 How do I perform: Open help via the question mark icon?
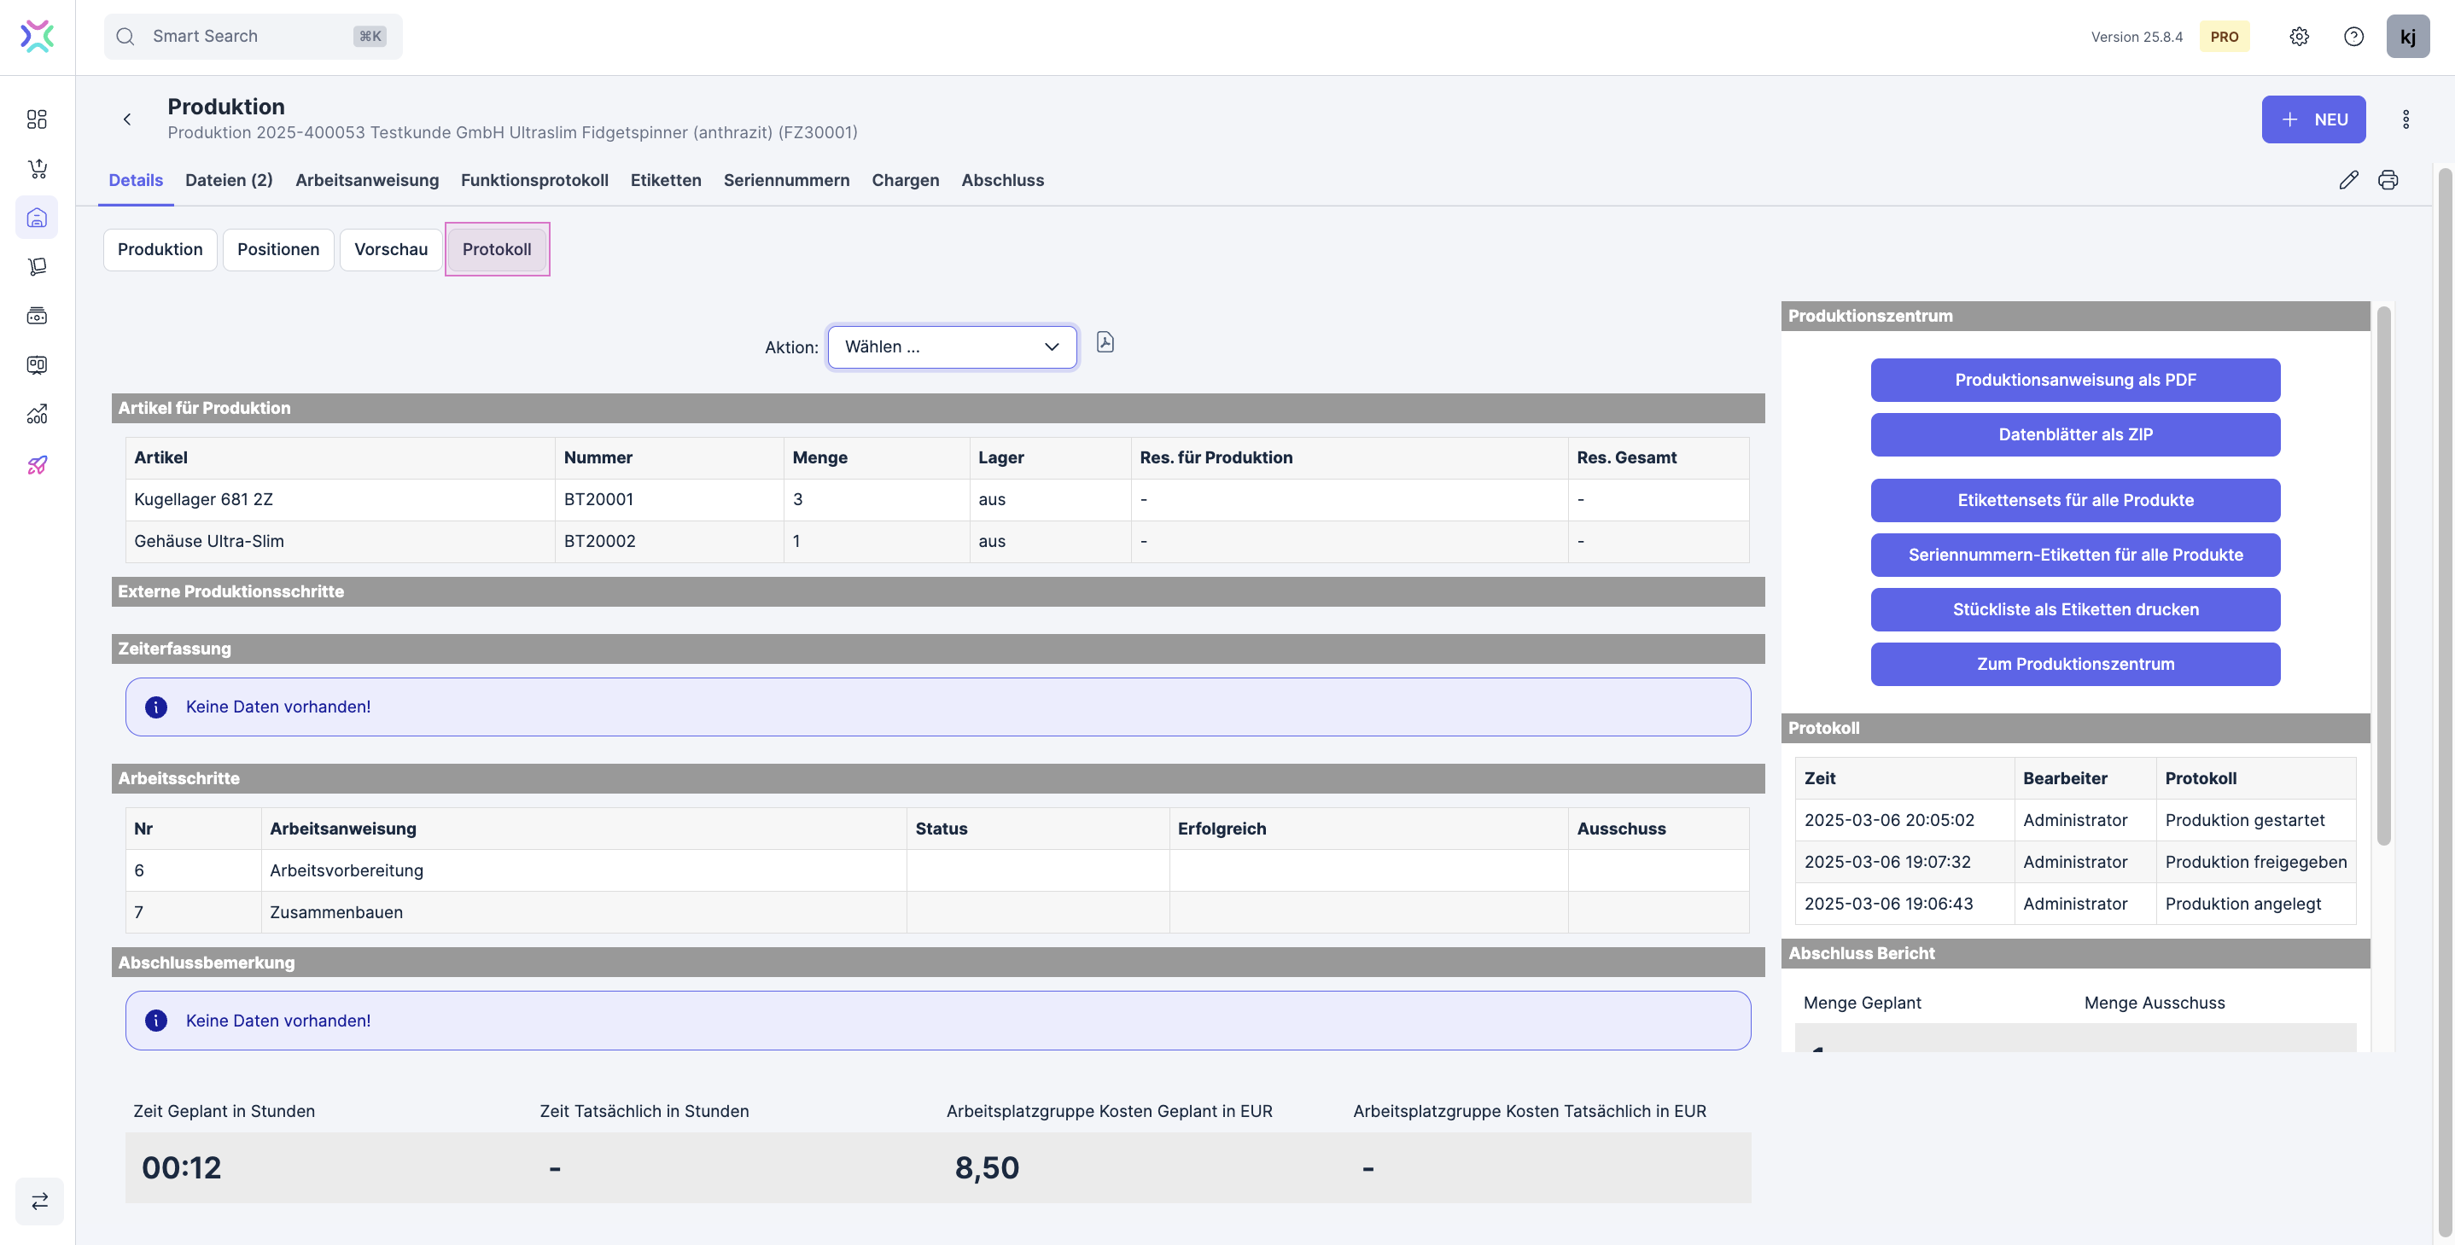pyautogui.click(x=2353, y=36)
